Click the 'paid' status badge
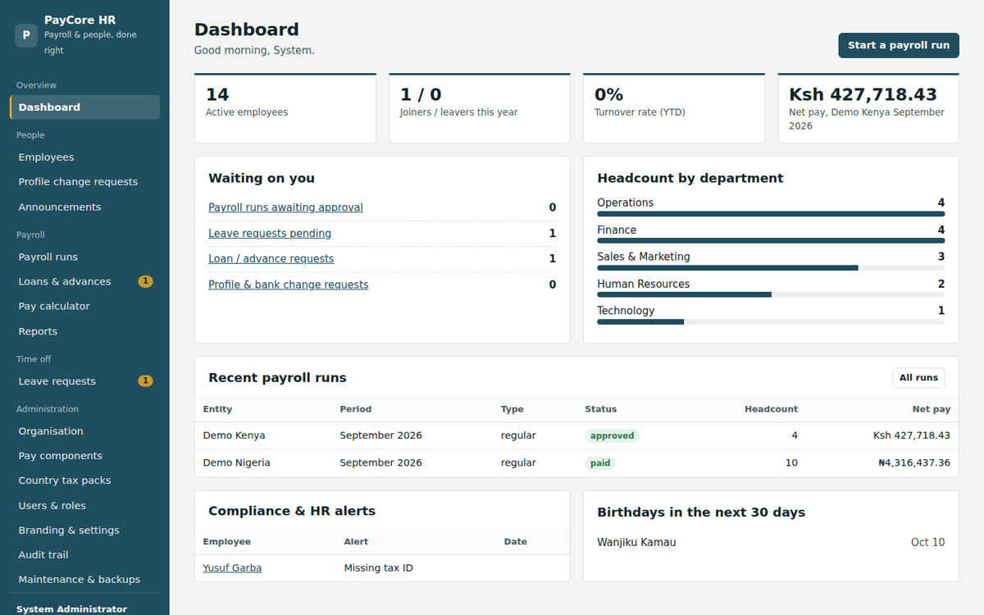This screenshot has width=984, height=615. point(600,463)
